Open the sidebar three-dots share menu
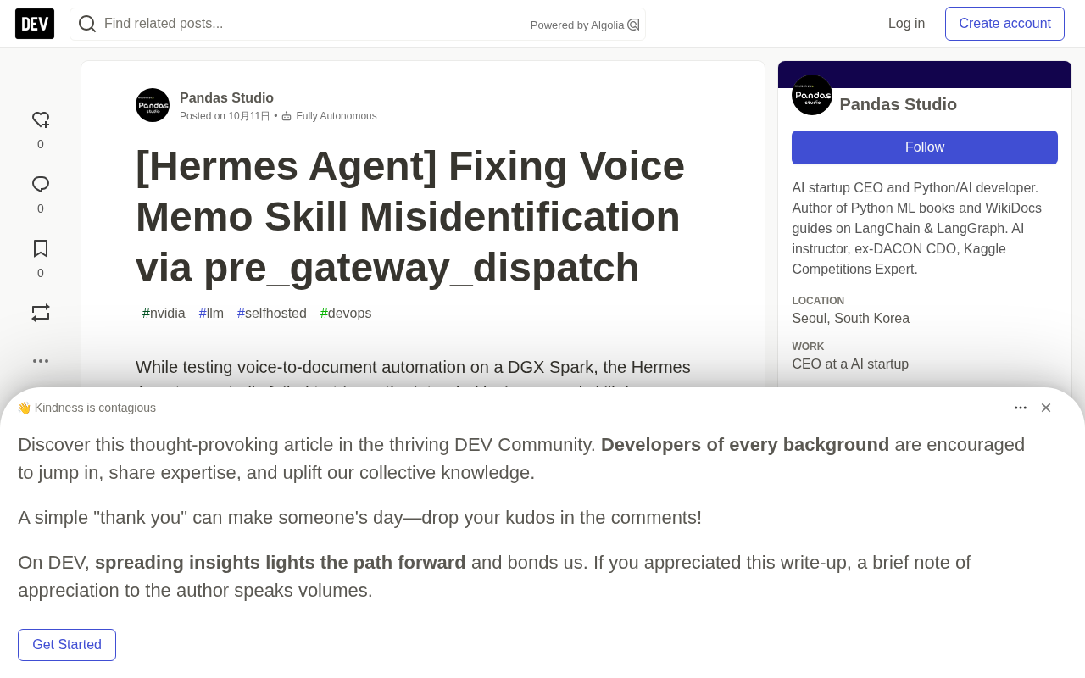1085x678 pixels. point(41,361)
